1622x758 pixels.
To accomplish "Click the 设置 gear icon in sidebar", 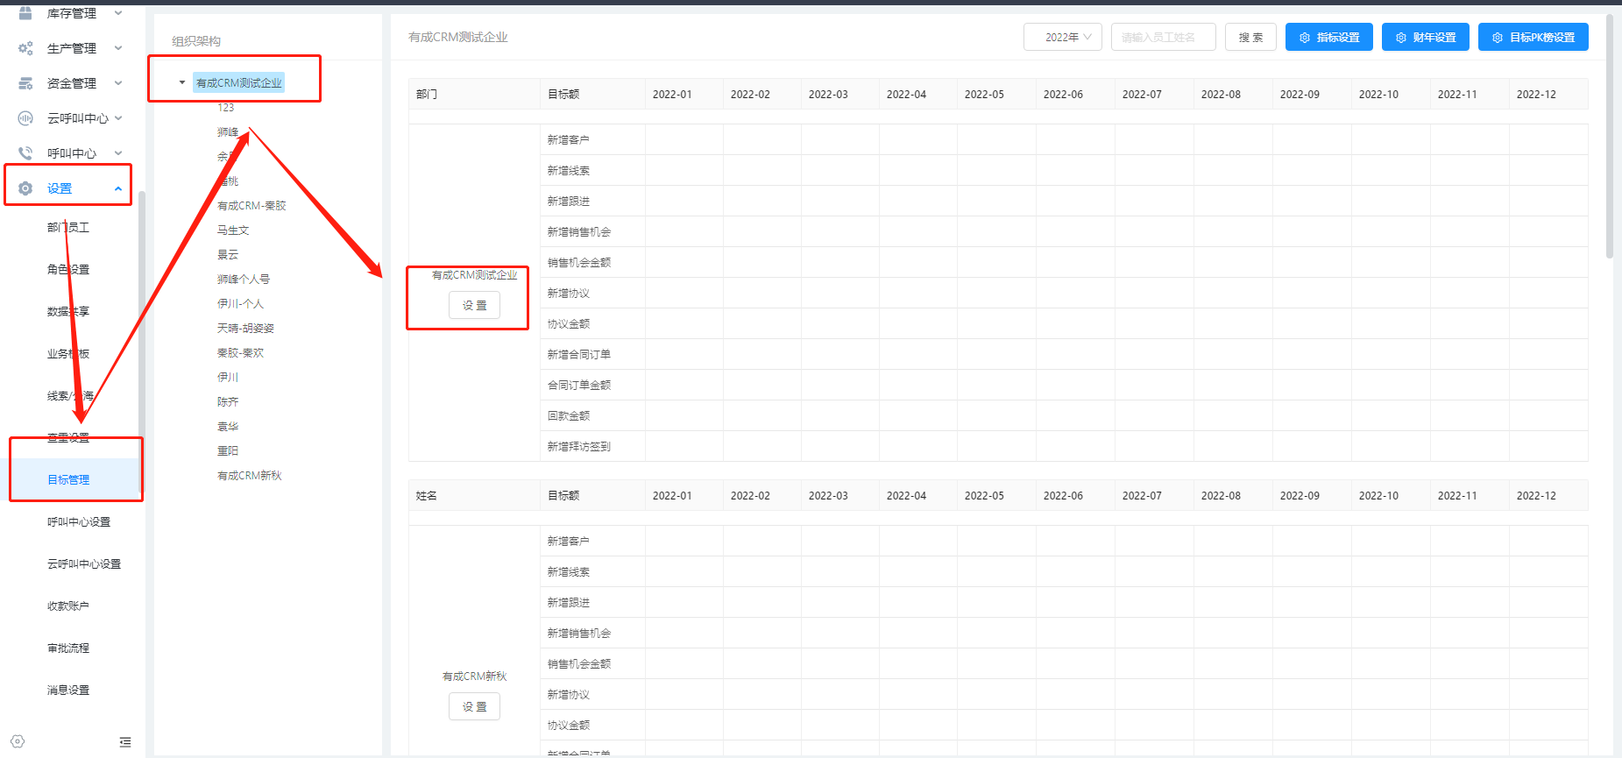I will click(x=25, y=188).
